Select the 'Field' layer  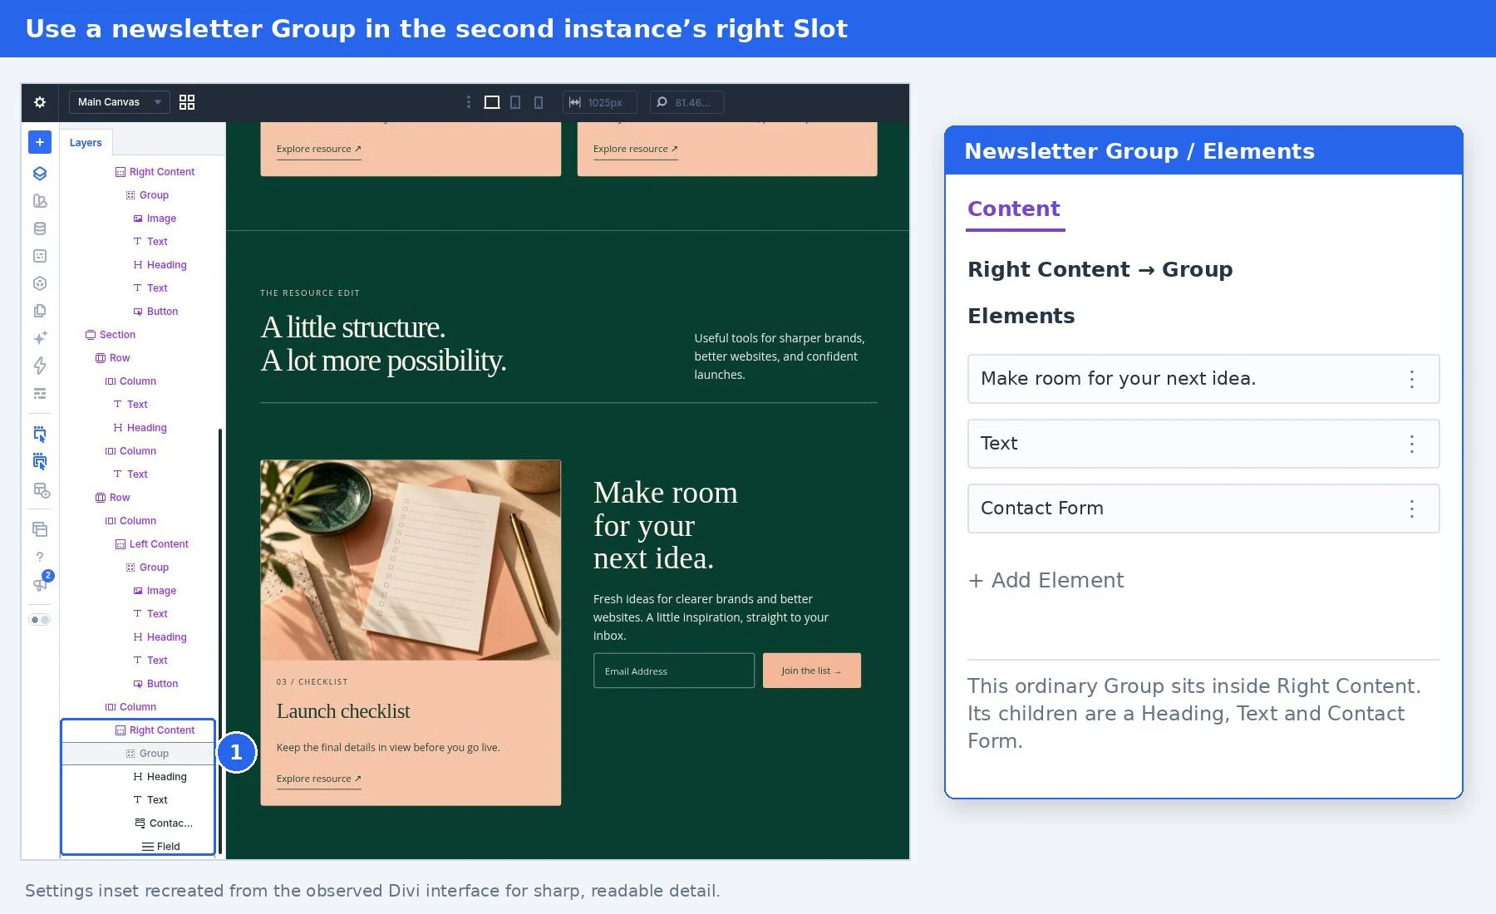[161, 847]
